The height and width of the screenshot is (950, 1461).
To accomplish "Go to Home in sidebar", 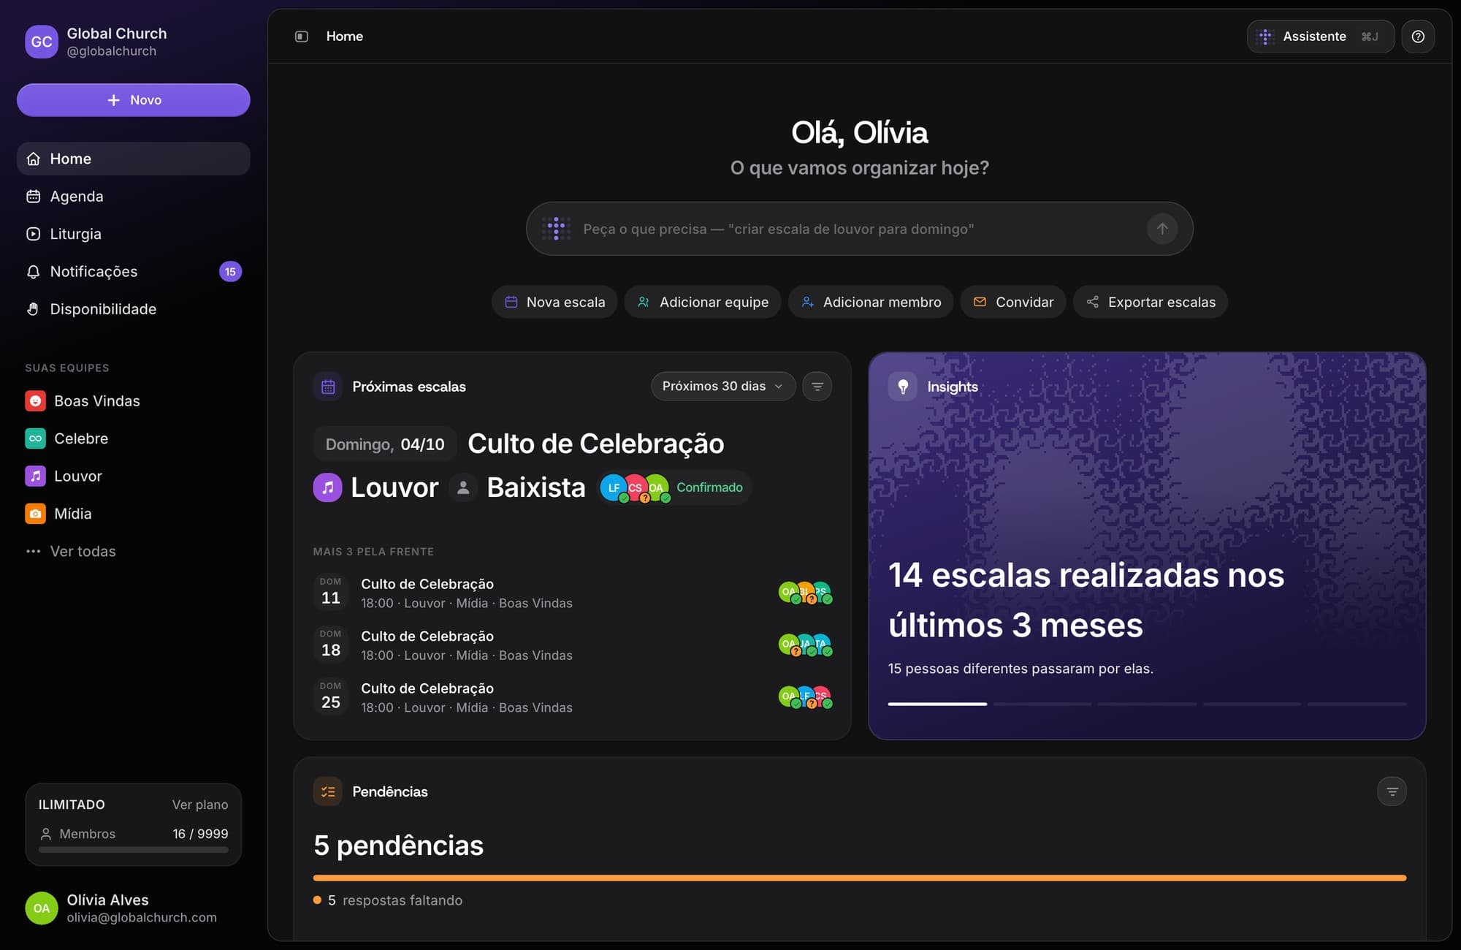I will coord(134,159).
